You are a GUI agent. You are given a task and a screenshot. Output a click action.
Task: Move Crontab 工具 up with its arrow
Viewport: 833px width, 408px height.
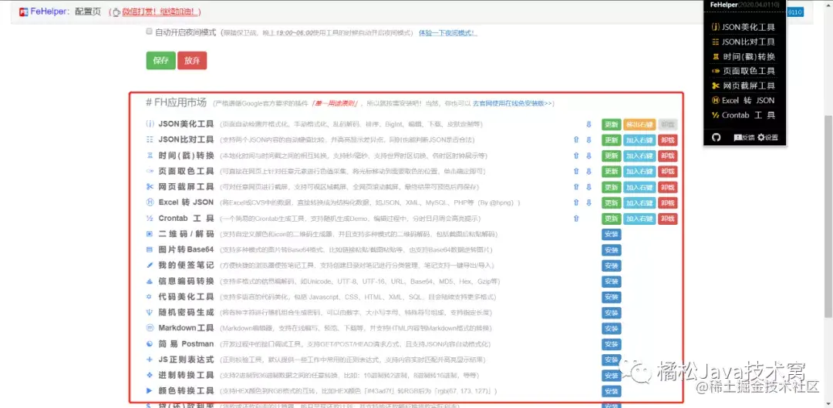click(576, 218)
